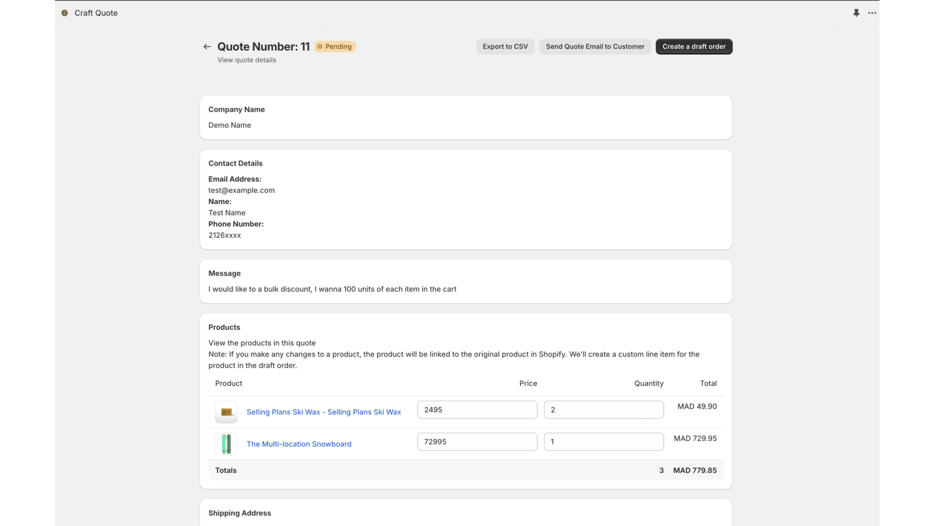The image size is (935, 526).
Task: Send Quote Email to Customer
Action: click(x=595, y=47)
